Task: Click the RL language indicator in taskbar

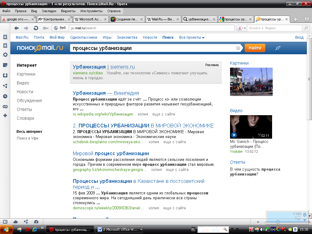Action: [x=193, y=229]
